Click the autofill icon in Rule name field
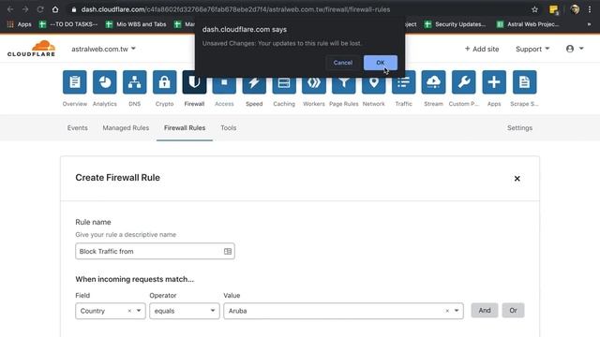 click(228, 252)
